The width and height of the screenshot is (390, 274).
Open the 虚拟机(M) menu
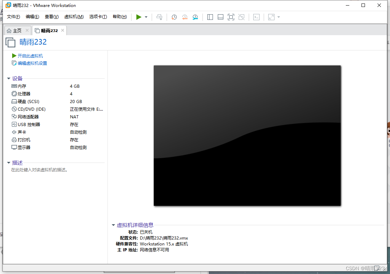pos(74,17)
